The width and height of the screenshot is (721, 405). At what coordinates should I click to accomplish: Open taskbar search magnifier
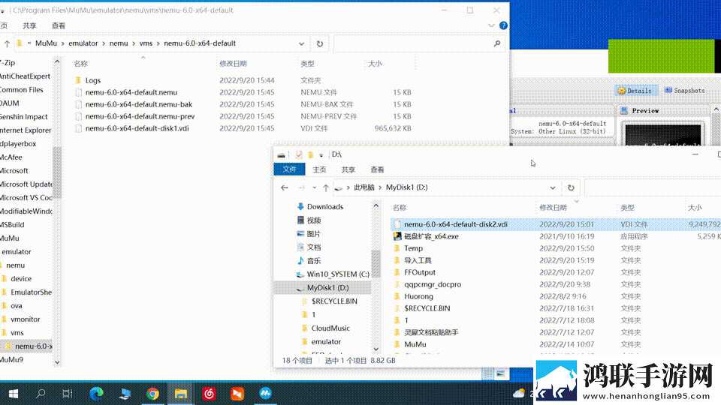pos(41,394)
